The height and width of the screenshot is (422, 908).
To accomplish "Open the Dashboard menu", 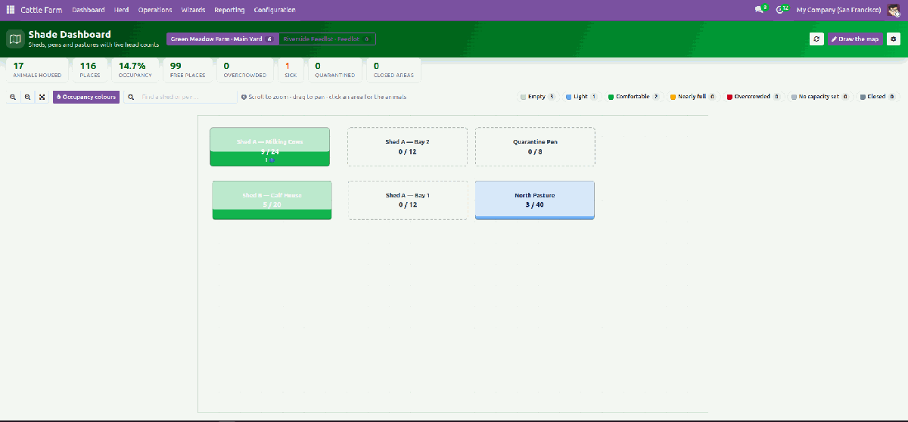I will [89, 10].
